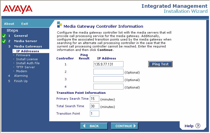The height and width of the screenshot is (133, 210).
Task: Jump to step 5 Finish Up
Action: click(21, 81)
